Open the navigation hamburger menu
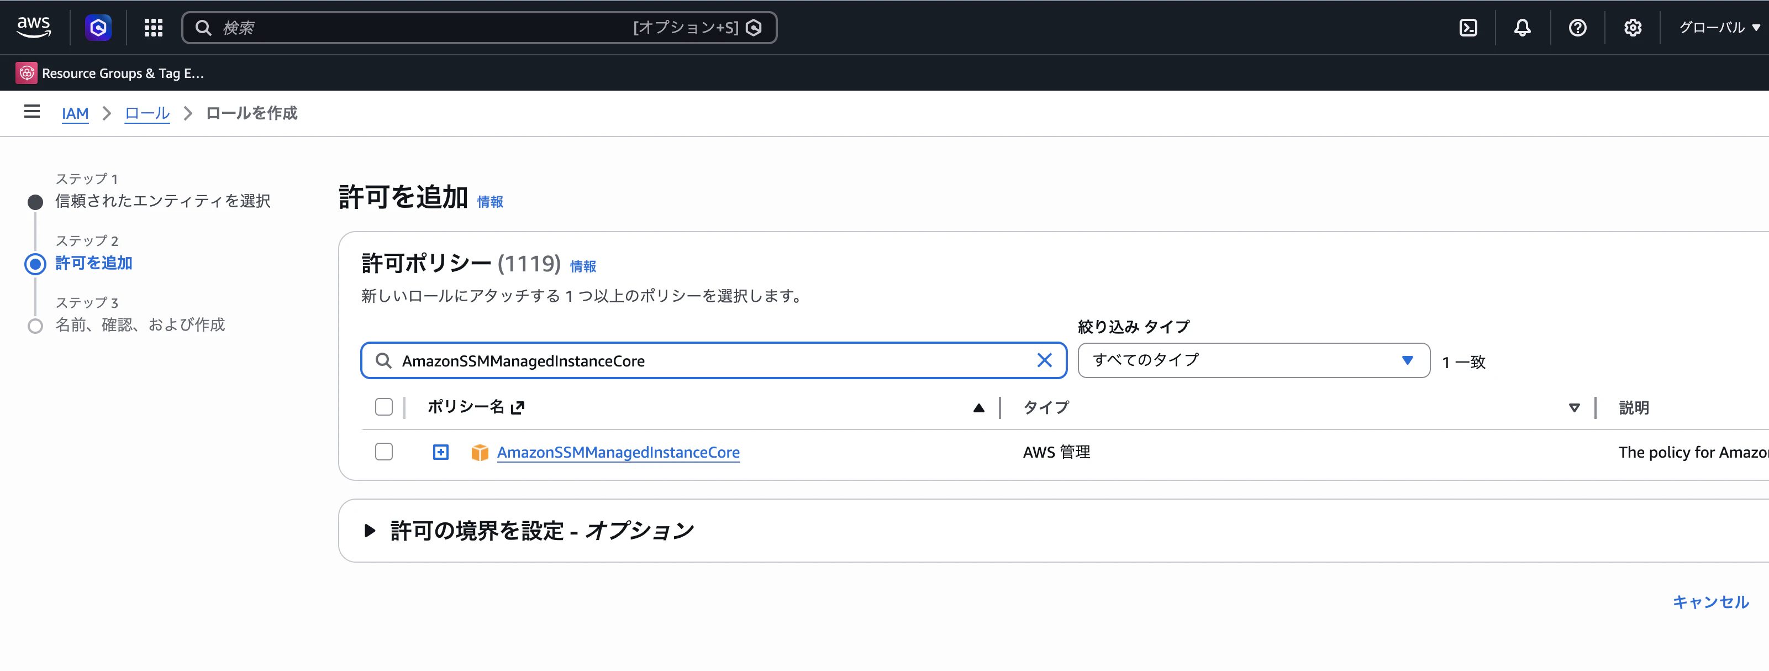Screen dimensions: 1769x671 31,113
